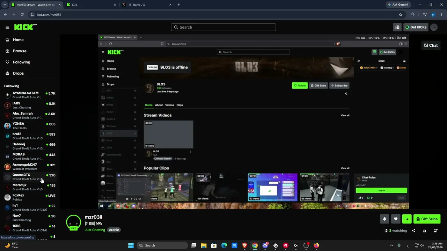Click the Get KICKs button
Viewport: 447px width, 251px height.
pos(416,27)
